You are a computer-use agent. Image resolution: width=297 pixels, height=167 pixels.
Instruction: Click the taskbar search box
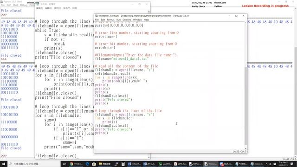pyautogui.click(x=34, y=164)
